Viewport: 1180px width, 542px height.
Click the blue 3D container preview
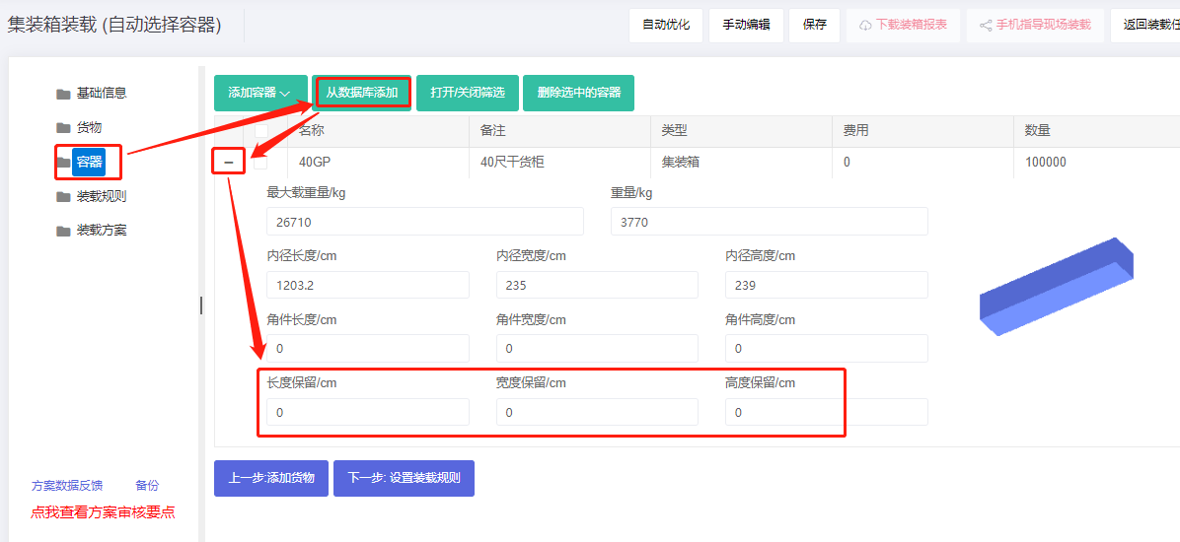pyautogui.click(x=1057, y=287)
